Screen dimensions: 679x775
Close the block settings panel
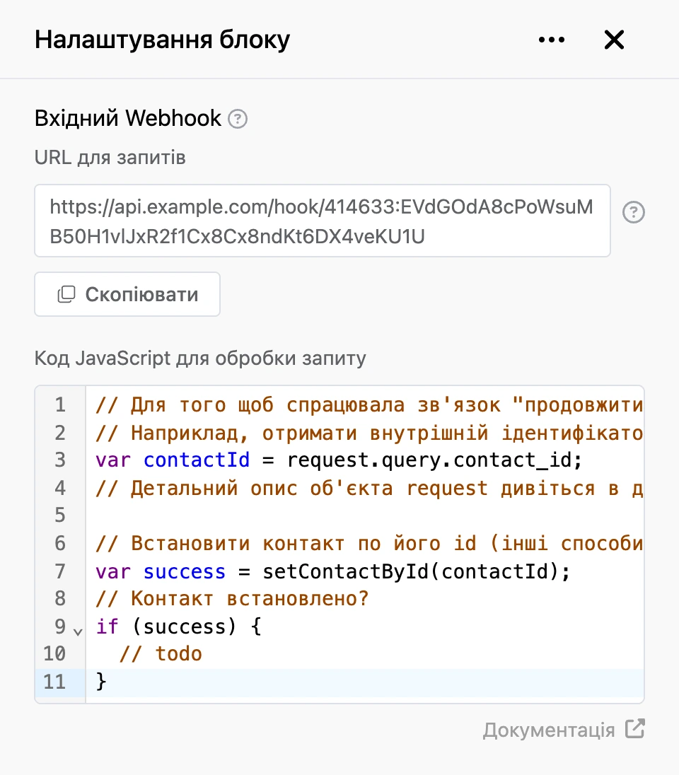pyautogui.click(x=614, y=40)
